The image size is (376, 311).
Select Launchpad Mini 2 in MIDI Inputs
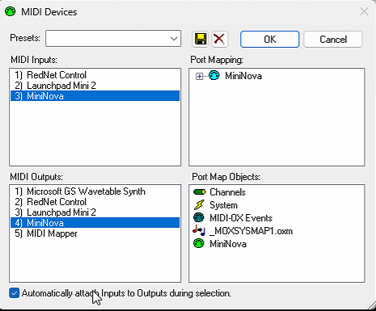[x=95, y=86]
